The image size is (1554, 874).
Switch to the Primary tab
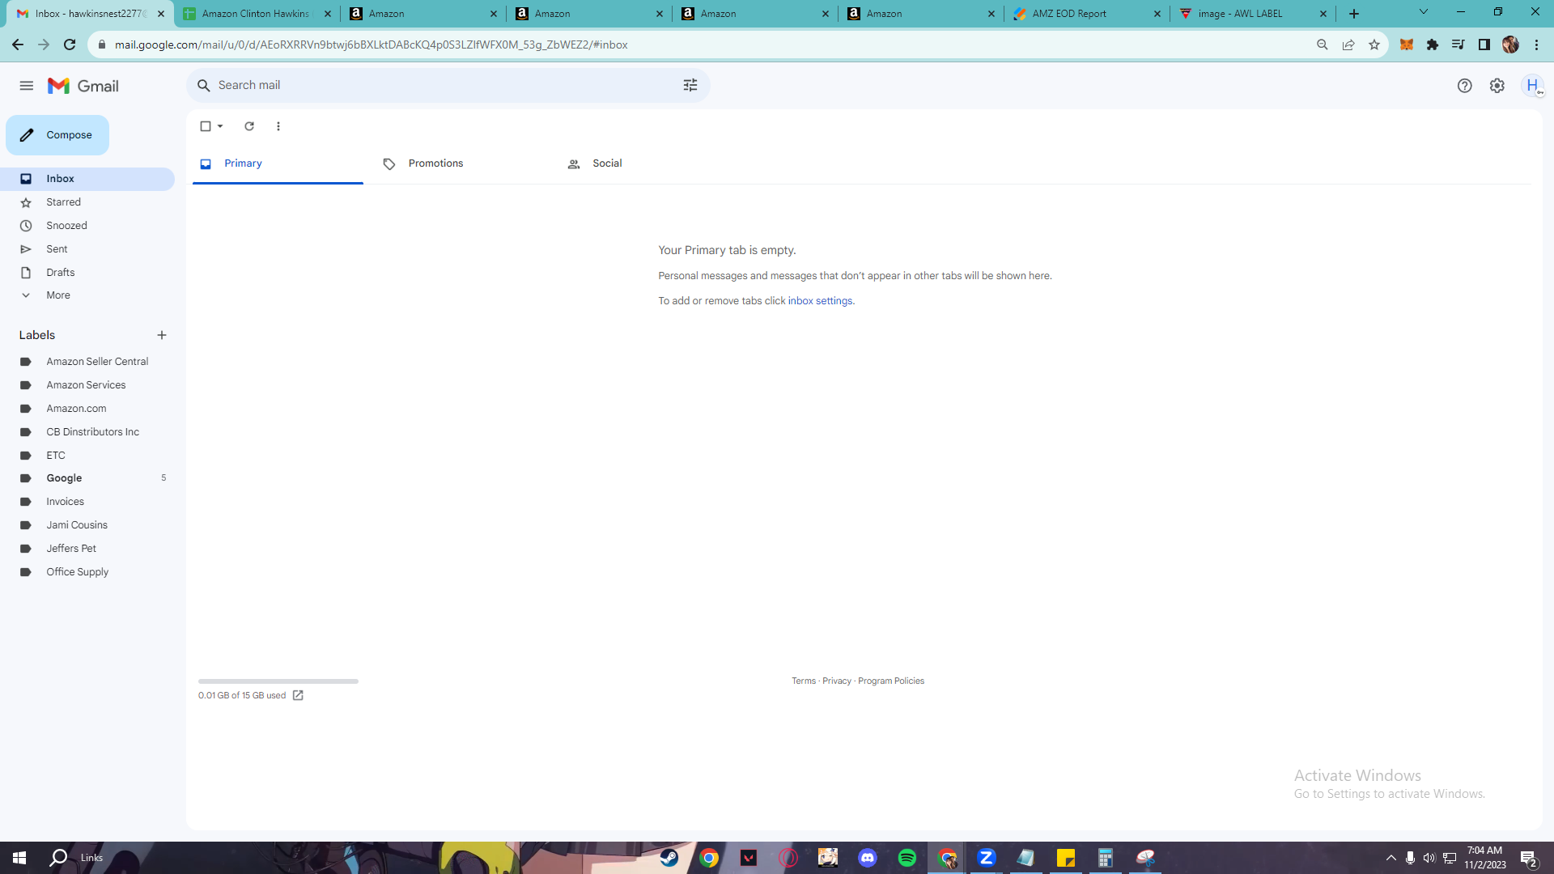click(x=278, y=163)
